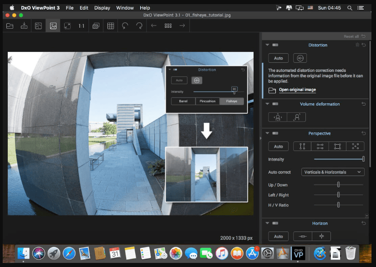Select the vertical horizon line tool

321,237
